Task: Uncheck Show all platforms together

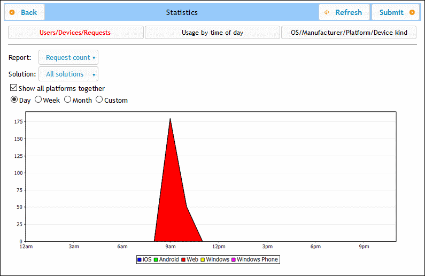Action: click(x=14, y=88)
